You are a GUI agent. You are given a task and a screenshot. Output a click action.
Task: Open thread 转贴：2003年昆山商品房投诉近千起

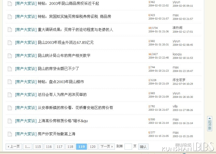coord(68,3)
